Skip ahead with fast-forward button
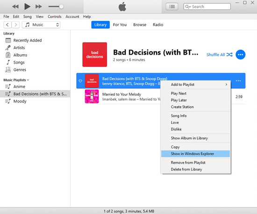 [x=39, y=7]
